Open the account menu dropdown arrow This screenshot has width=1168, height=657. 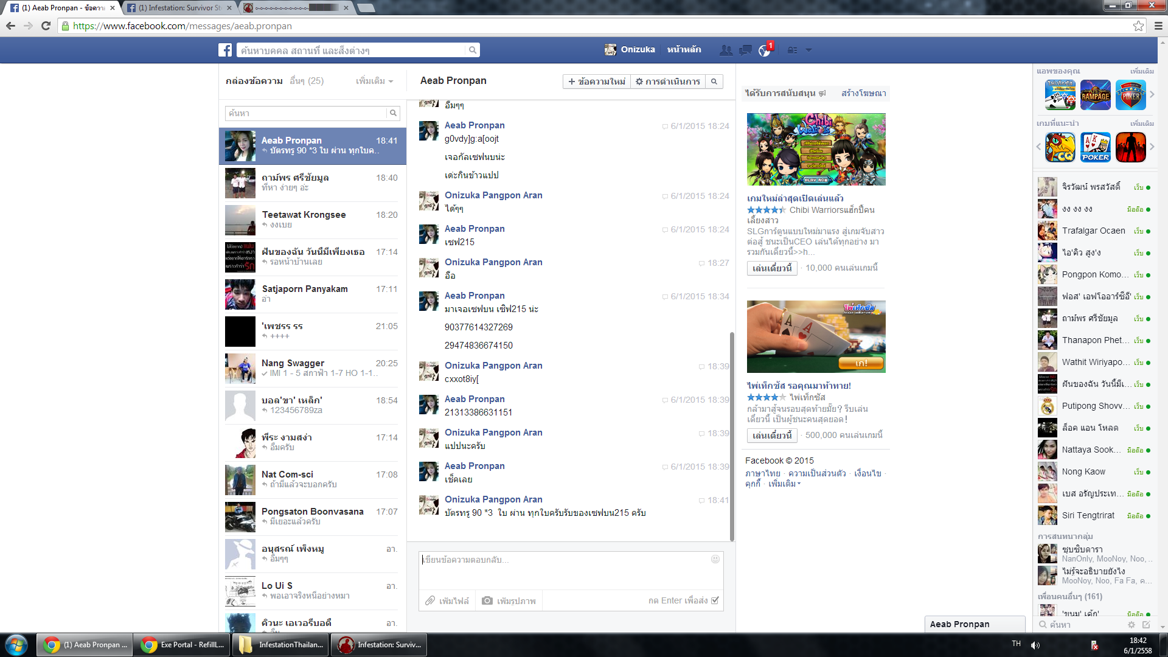click(808, 50)
